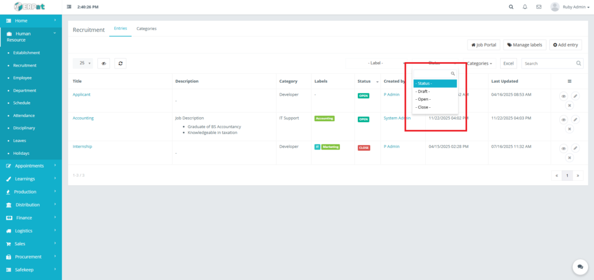The image size is (594, 280).
Task: Toggle column visibility with eye button
Action: coord(104,63)
